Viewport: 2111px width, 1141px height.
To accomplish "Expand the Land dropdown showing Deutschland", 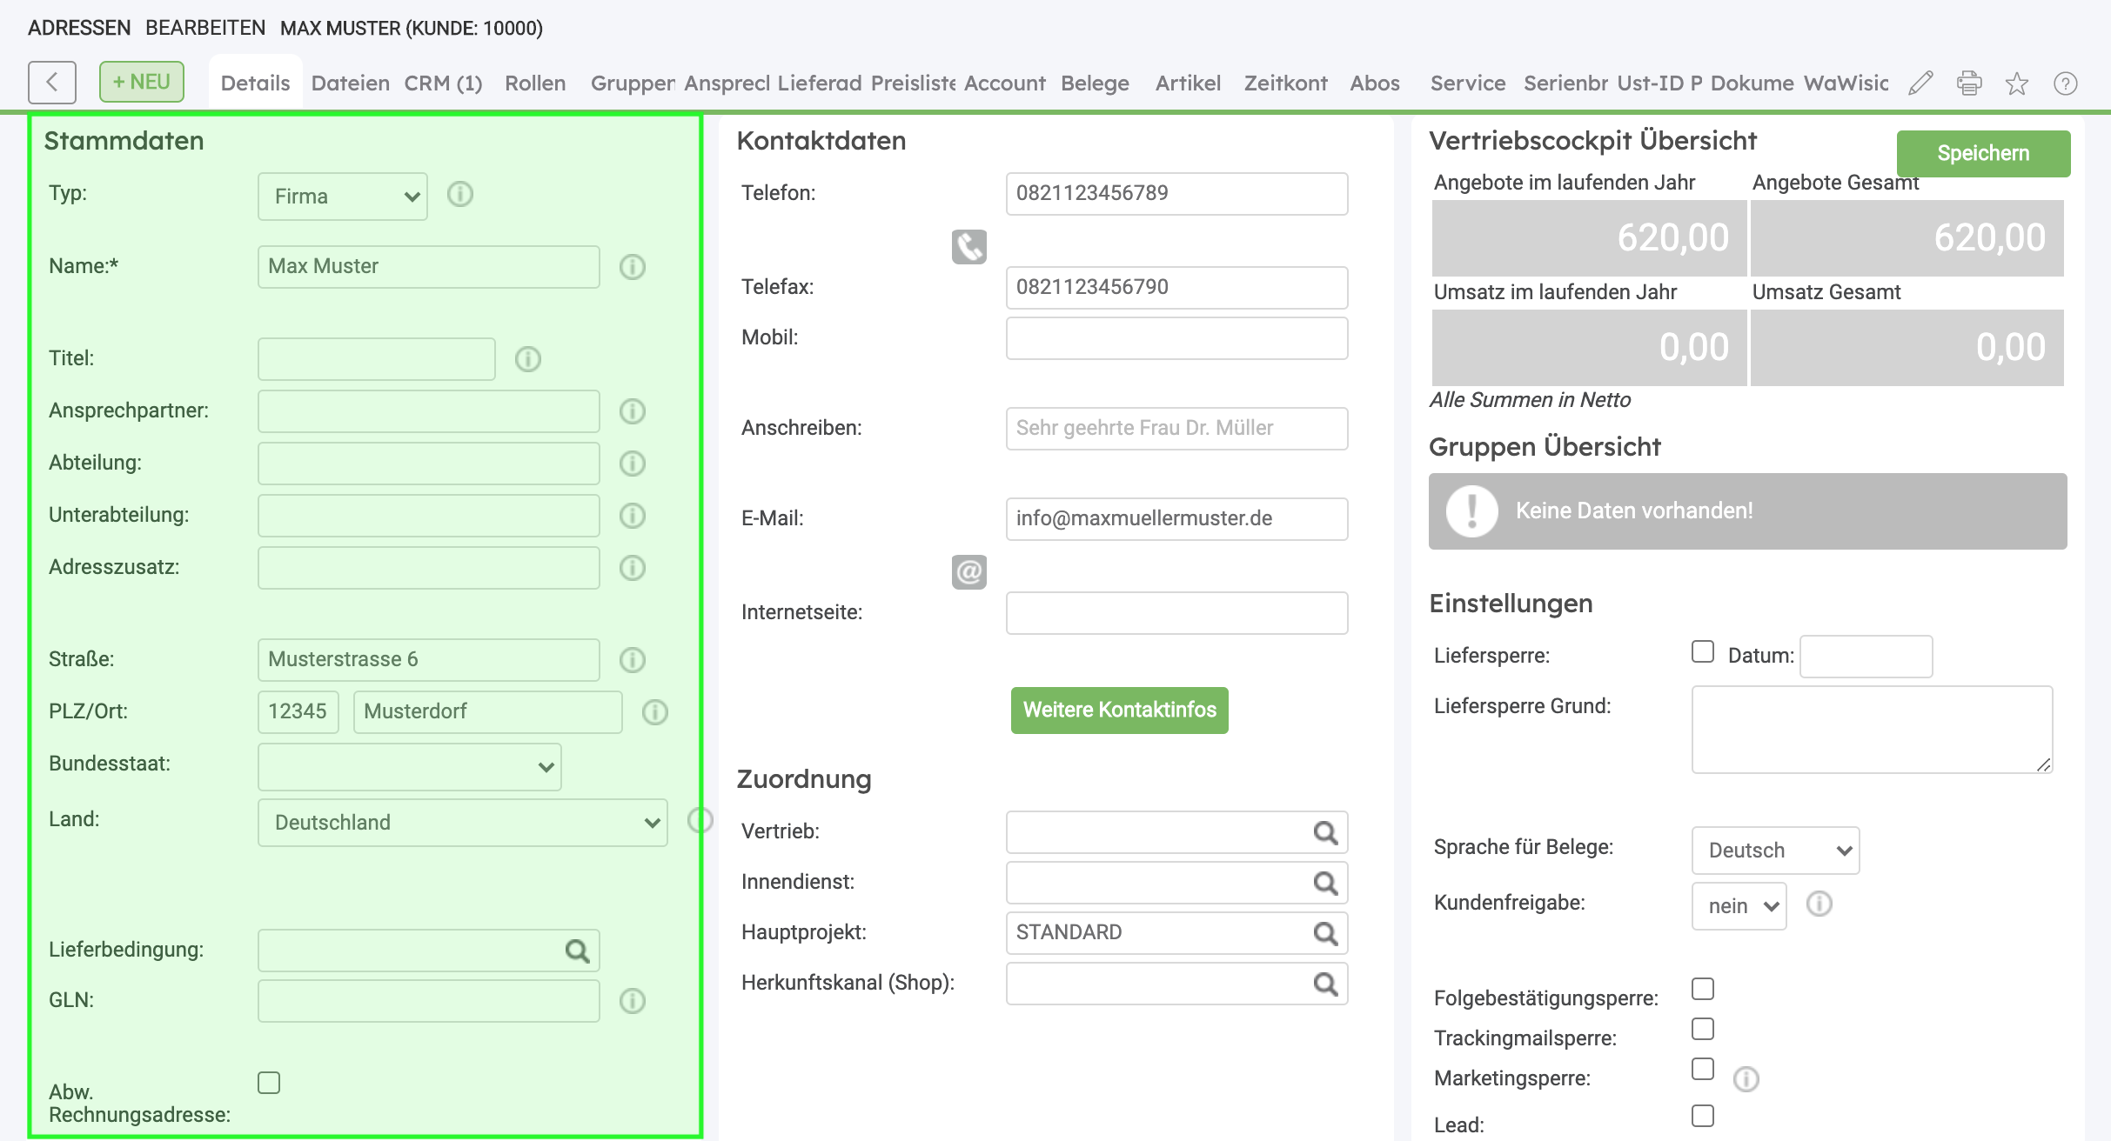I will click(x=462, y=823).
